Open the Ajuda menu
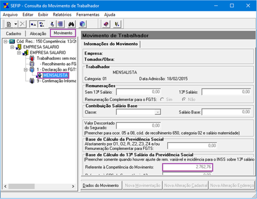The width and height of the screenshot is (257, 199). pos(110,15)
